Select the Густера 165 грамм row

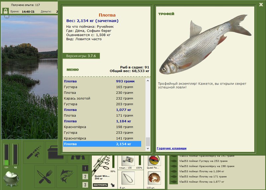click(102, 87)
